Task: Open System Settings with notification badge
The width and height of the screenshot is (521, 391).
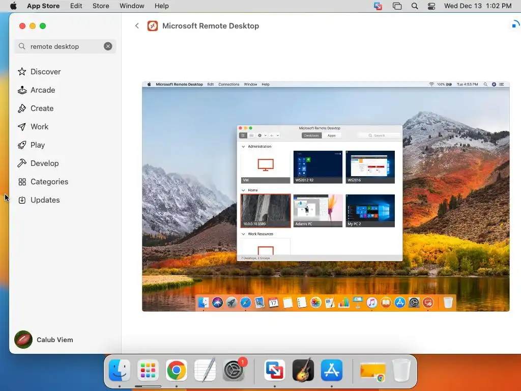Action: (234, 370)
